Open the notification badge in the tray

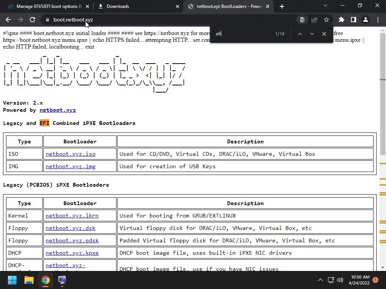(375, 280)
